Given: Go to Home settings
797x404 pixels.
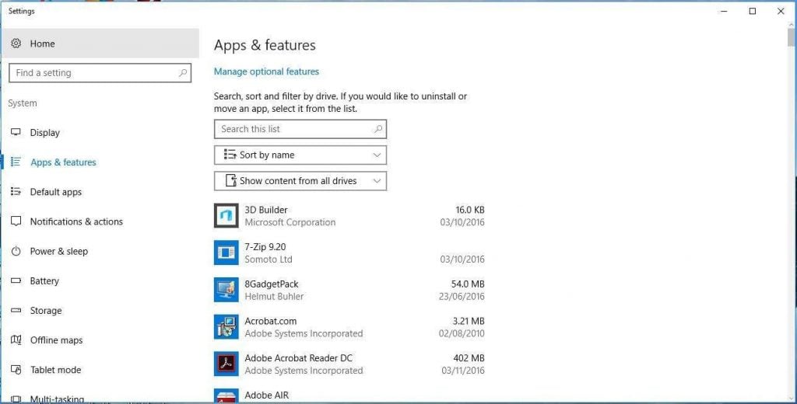Looking at the screenshot, I should point(100,44).
